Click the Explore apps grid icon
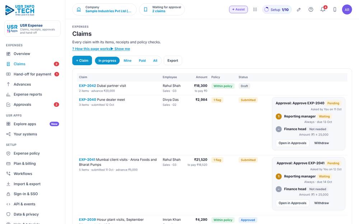Image resolution: width=359 pixels, height=224 pixels. pos(8,124)
